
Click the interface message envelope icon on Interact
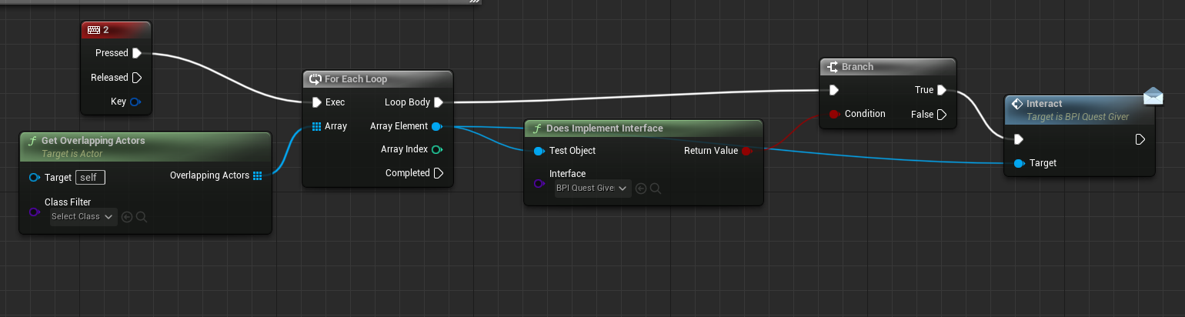[x=1153, y=96]
